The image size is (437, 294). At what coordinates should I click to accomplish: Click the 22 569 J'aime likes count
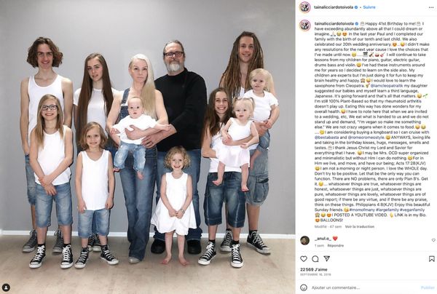click(314, 269)
